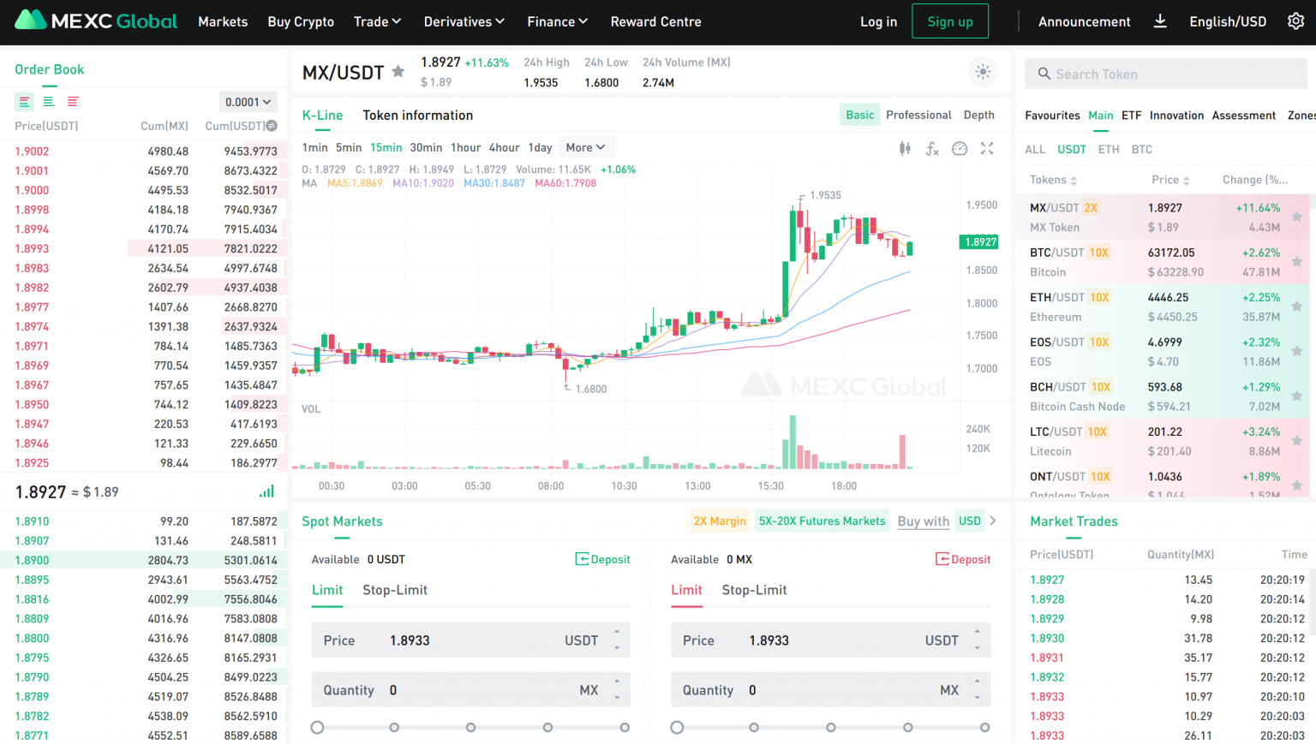This screenshot has width=1316, height=744.
Task: Expand the More time intervals dropdown
Action: (585, 147)
